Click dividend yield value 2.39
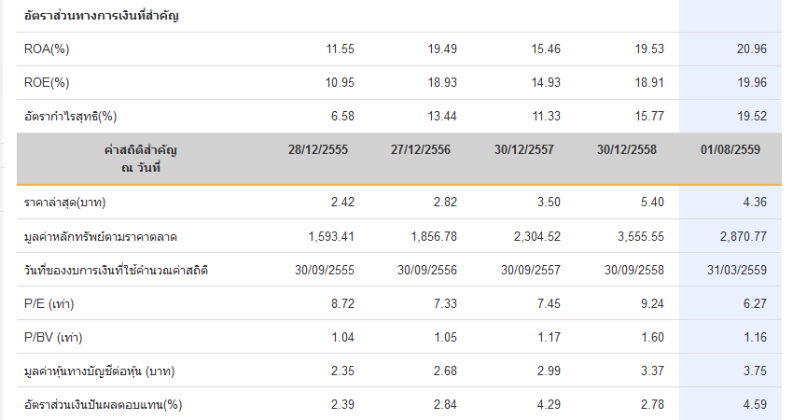793x420 pixels. tap(342, 405)
